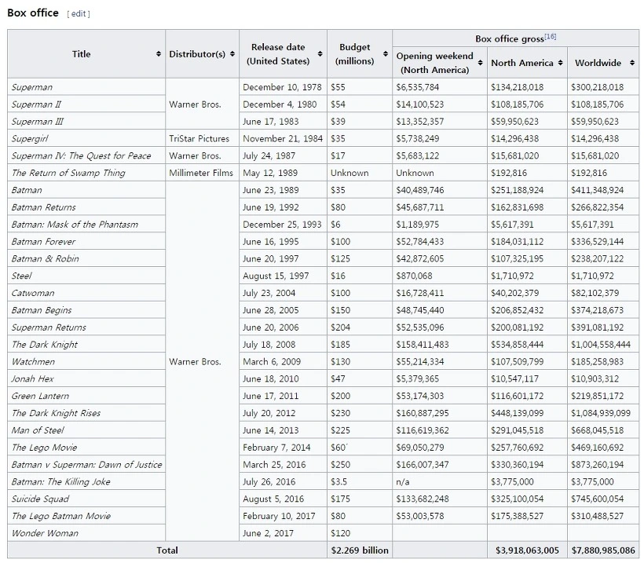Click the edit link beside Box office
Viewport: 644px width, 563px height.
(x=78, y=14)
